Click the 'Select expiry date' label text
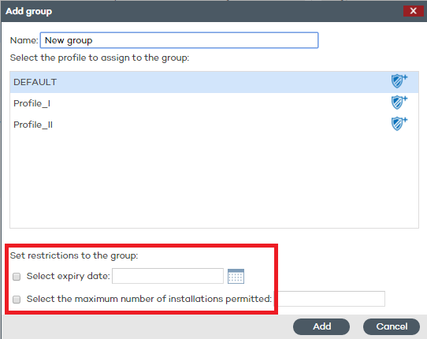Viewport: 427px width, 339px height. [69, 276]
